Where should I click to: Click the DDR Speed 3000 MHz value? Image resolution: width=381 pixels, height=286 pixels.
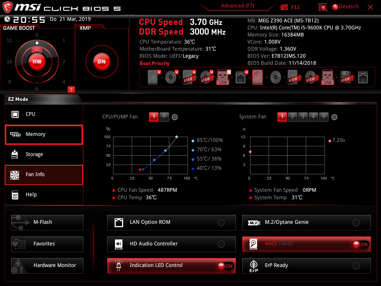coord(208,32)
